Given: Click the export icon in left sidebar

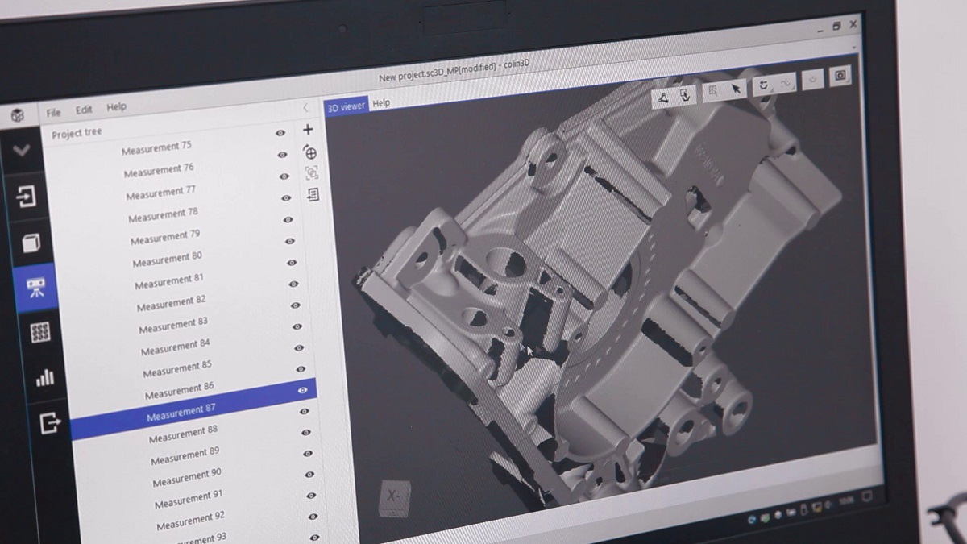Looking at the screenshot, I should [x=50, y=421].
